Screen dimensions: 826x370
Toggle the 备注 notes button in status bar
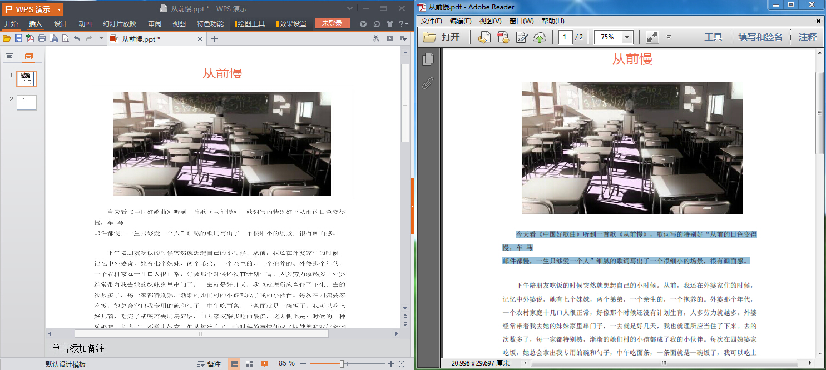coord(209,364)
